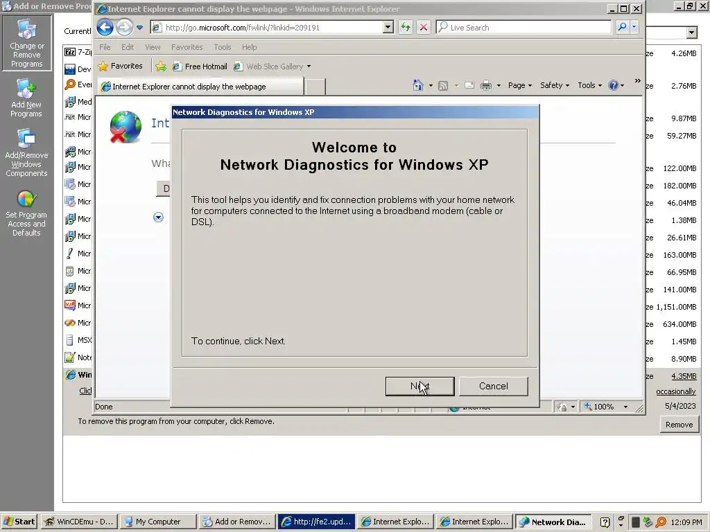Viewport: 710px width, 532px height.
Task: Open the Sort by dropdown in Add/Remove Programs
Action: [691, 32]
